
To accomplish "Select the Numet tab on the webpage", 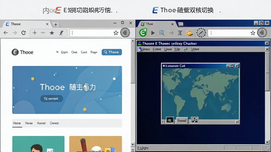I will click(41, 123).
